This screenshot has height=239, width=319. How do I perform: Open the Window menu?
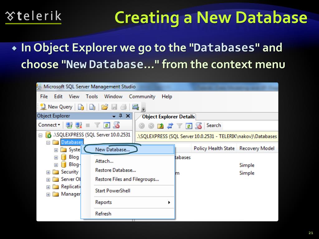(113, 96)
